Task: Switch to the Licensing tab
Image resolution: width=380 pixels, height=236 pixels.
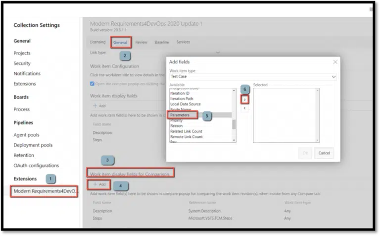Action: (97, 42)
